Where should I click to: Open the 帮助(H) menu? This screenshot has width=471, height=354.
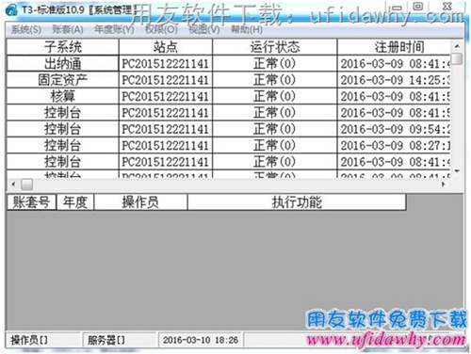click(247, 30)
